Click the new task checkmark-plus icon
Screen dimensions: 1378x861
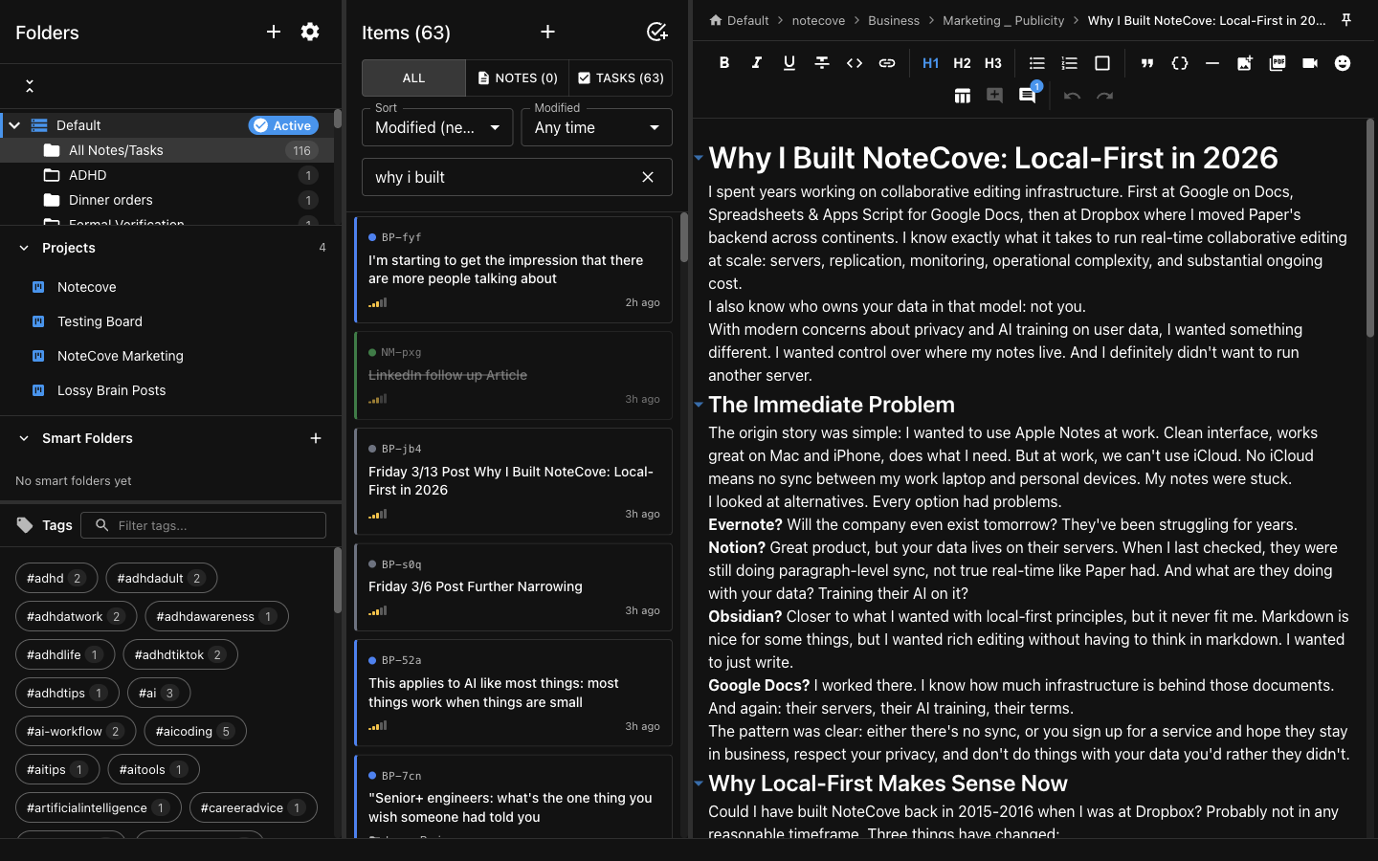tap(656, 32)
